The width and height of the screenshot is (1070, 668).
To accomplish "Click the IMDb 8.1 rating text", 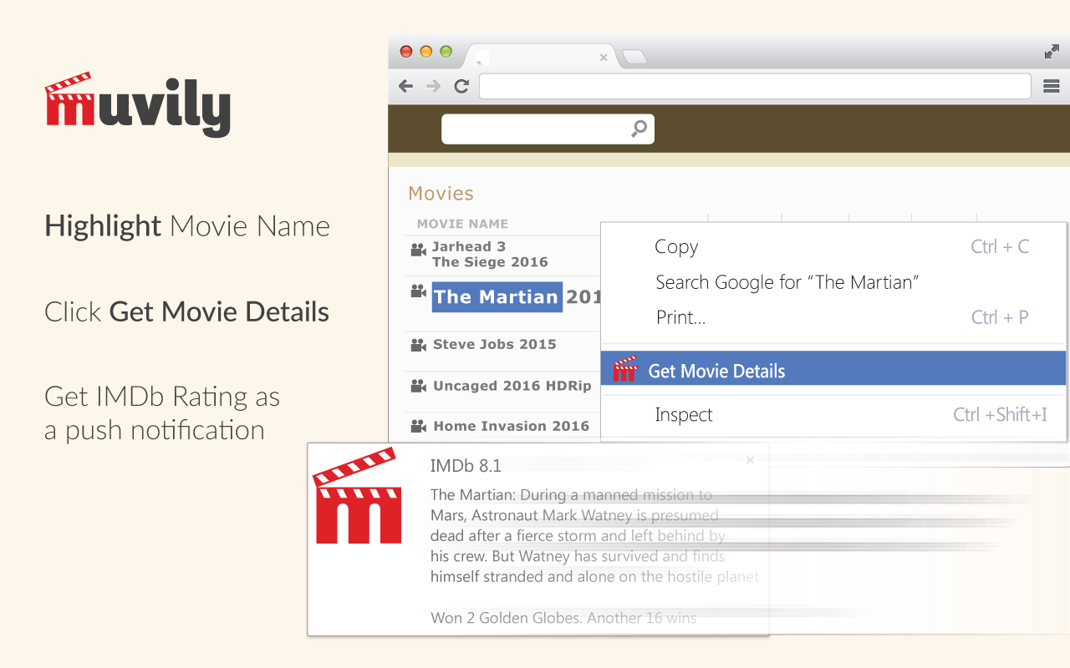I will pyautogui.click(x=466, y=466).
